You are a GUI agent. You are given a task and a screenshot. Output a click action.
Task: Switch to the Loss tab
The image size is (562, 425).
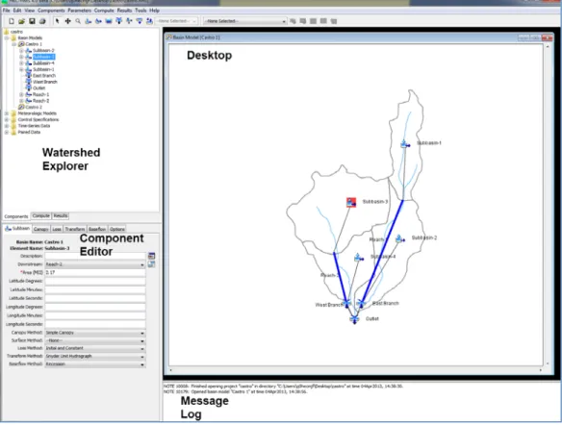pyautogui.click(x=57, y=229)
